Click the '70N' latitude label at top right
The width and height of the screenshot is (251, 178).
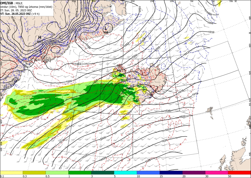point(231,1)
